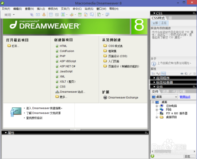Click the CSS panel options menu icon
This screenshot has height=159, width=197.
[x=194, y=13]
